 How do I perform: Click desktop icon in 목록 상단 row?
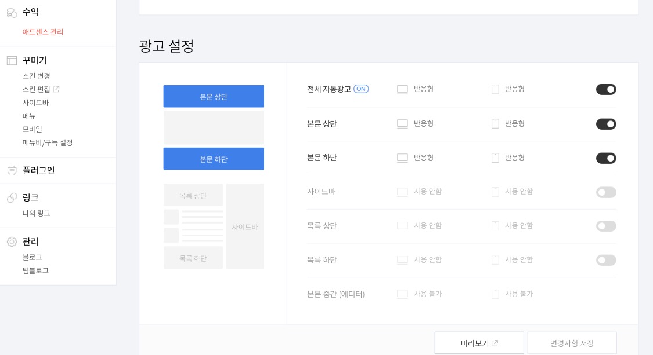click(x=402, y=226)
